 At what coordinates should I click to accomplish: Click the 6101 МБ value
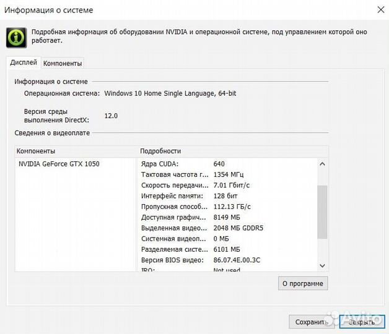[x=227, y=249]
